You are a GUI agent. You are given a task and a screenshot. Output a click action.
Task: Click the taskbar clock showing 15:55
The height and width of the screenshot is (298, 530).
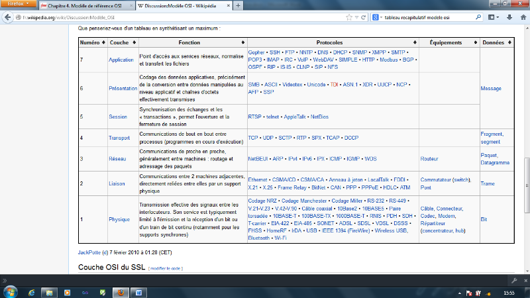tap(509, 293)
